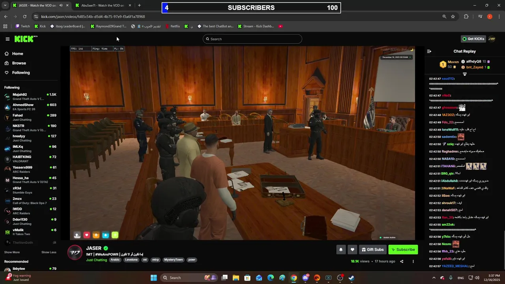Screen dimensions: 505x284
Task: Go back in browser history
Action: coord(6,17)
